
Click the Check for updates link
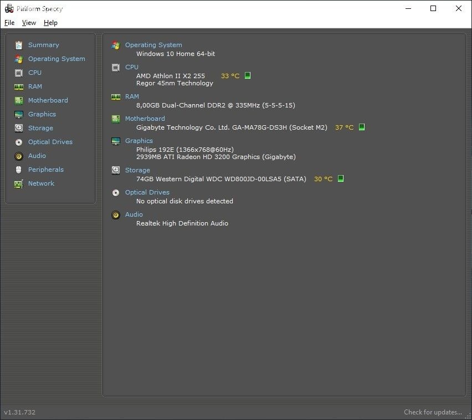pyautogui.click(x=432, y=412)
